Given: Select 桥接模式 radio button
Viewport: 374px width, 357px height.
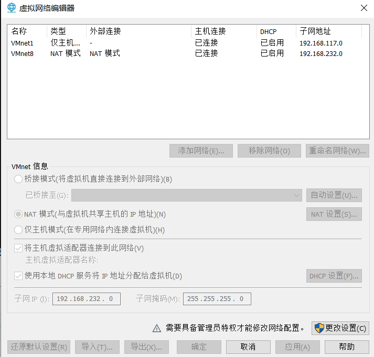Looking at the screenshot, I should (18, 179).
